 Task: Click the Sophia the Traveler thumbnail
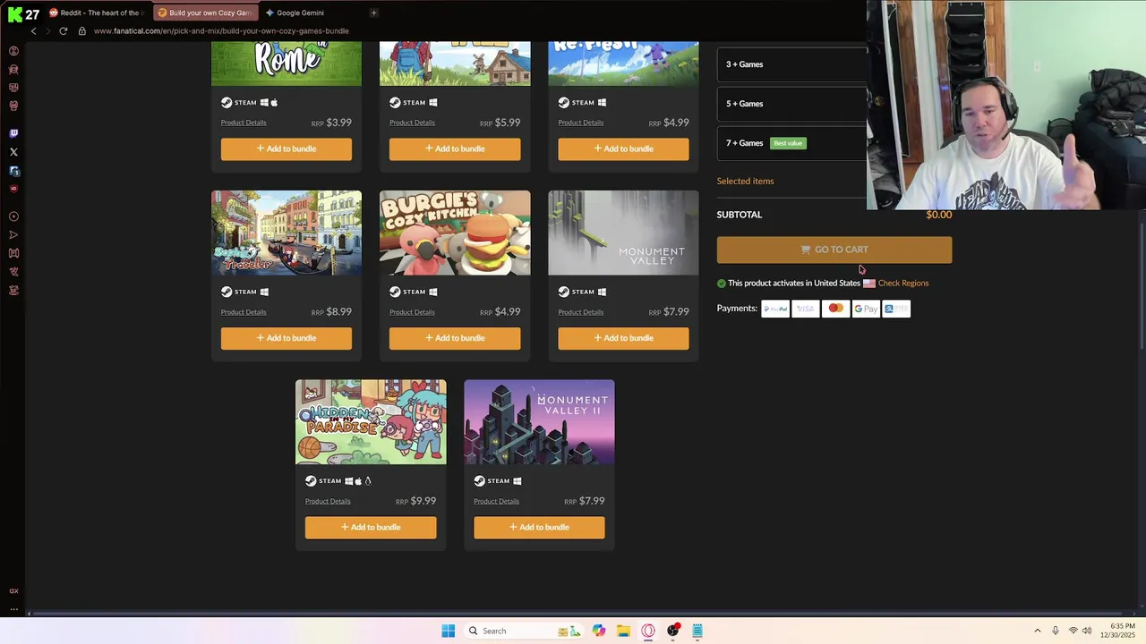coord(286,233)
